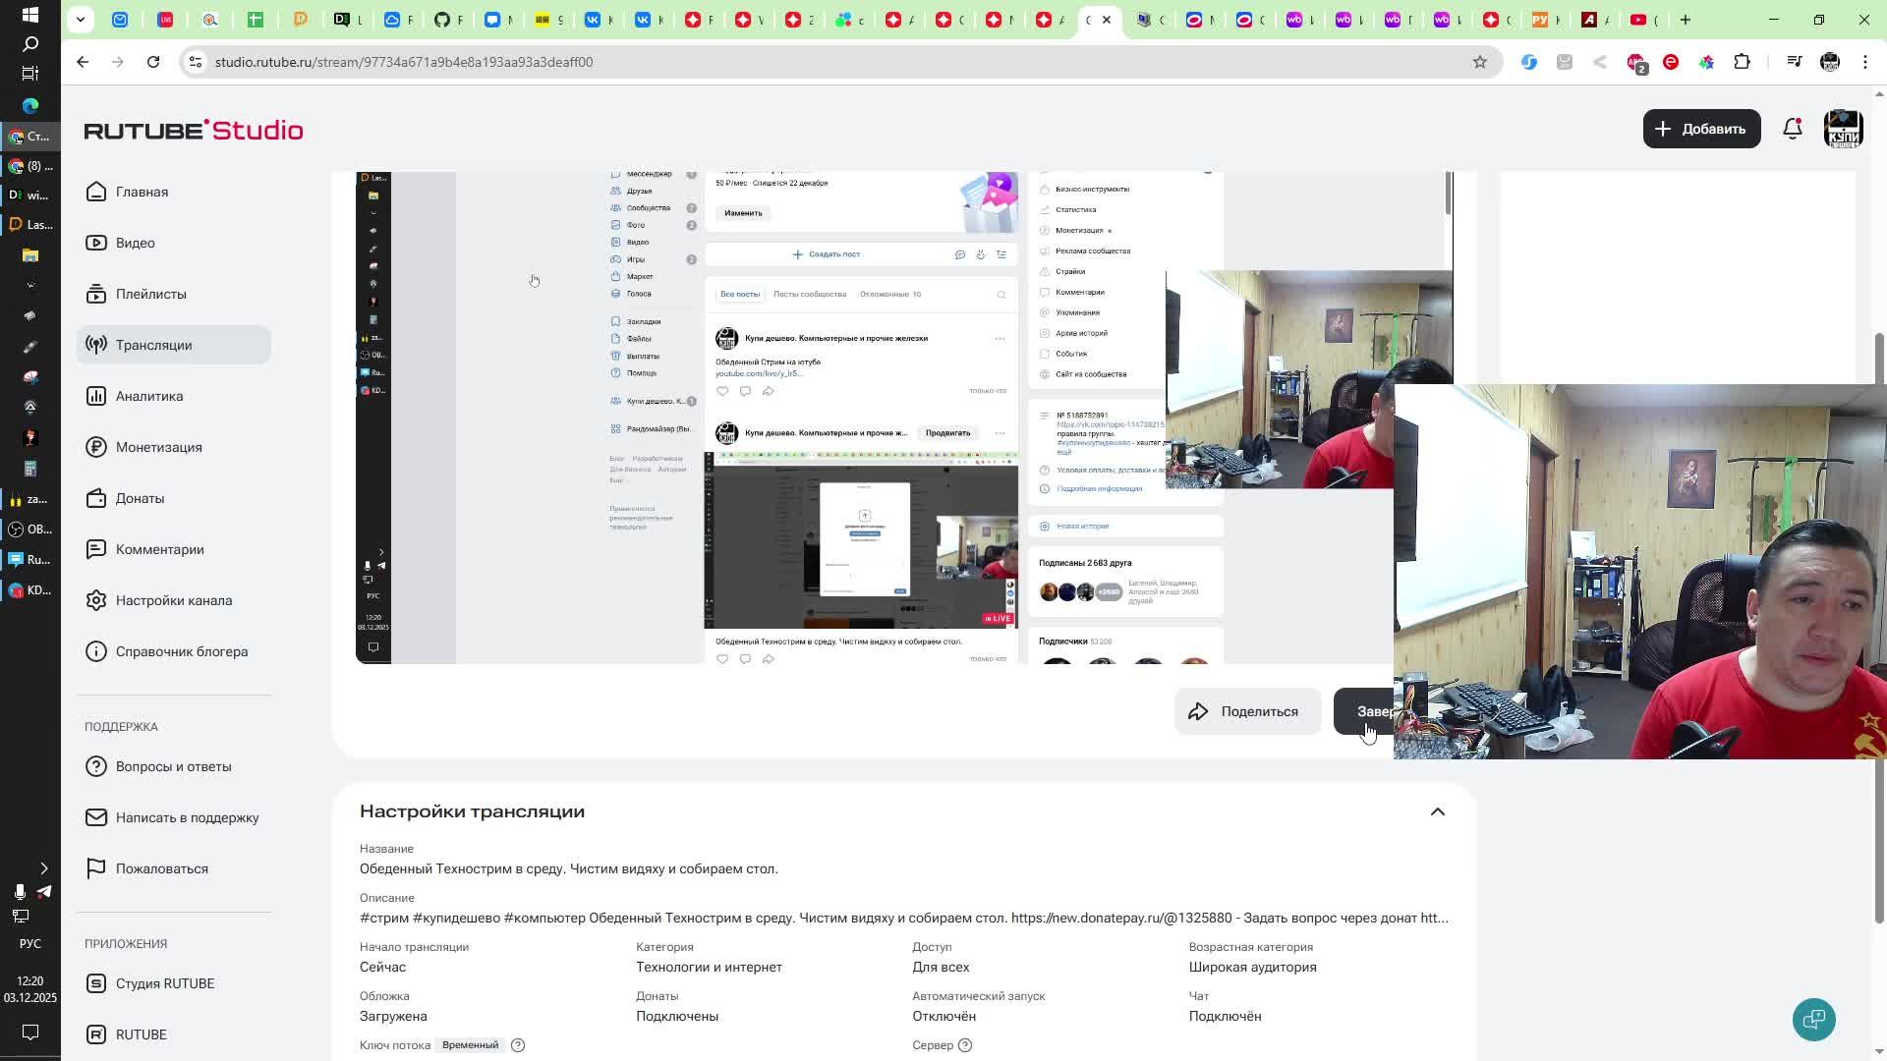Go to the Монетизация sidebar item
The image size is (1887, 1061).
click(x=158, y=447)
